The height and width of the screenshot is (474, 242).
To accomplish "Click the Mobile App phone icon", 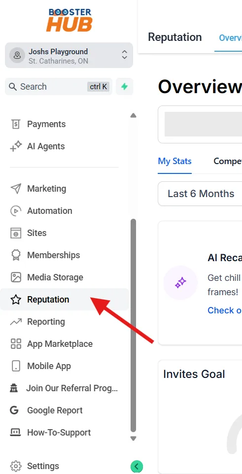I will click(16, 366).
